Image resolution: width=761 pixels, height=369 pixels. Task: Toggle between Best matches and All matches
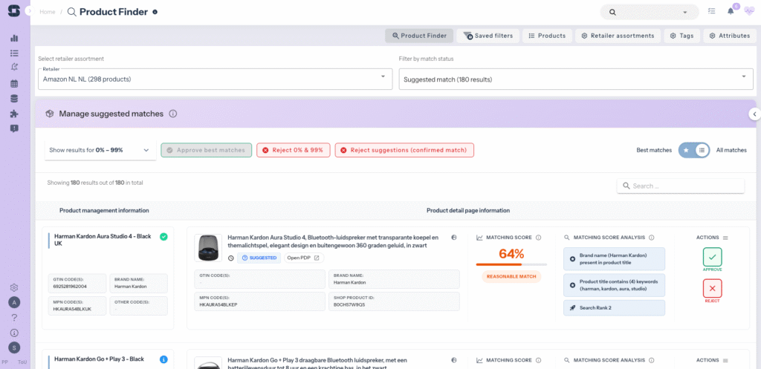coord(693,150)
